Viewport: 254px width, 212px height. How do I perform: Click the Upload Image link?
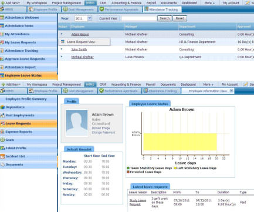click(101, 128)
